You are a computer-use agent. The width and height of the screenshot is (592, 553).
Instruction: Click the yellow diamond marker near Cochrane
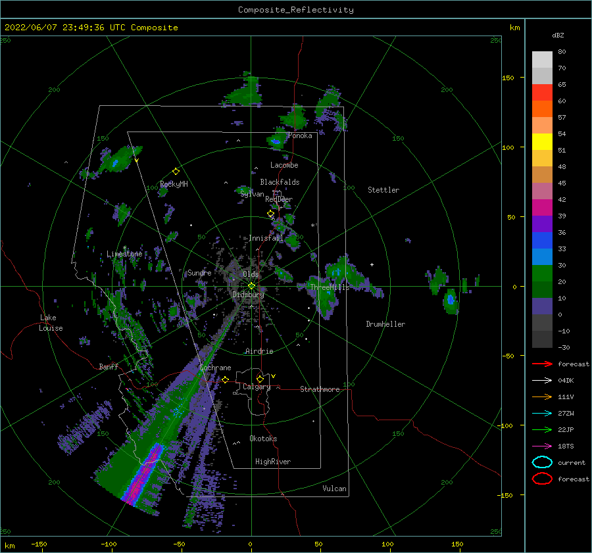(226, 379)
